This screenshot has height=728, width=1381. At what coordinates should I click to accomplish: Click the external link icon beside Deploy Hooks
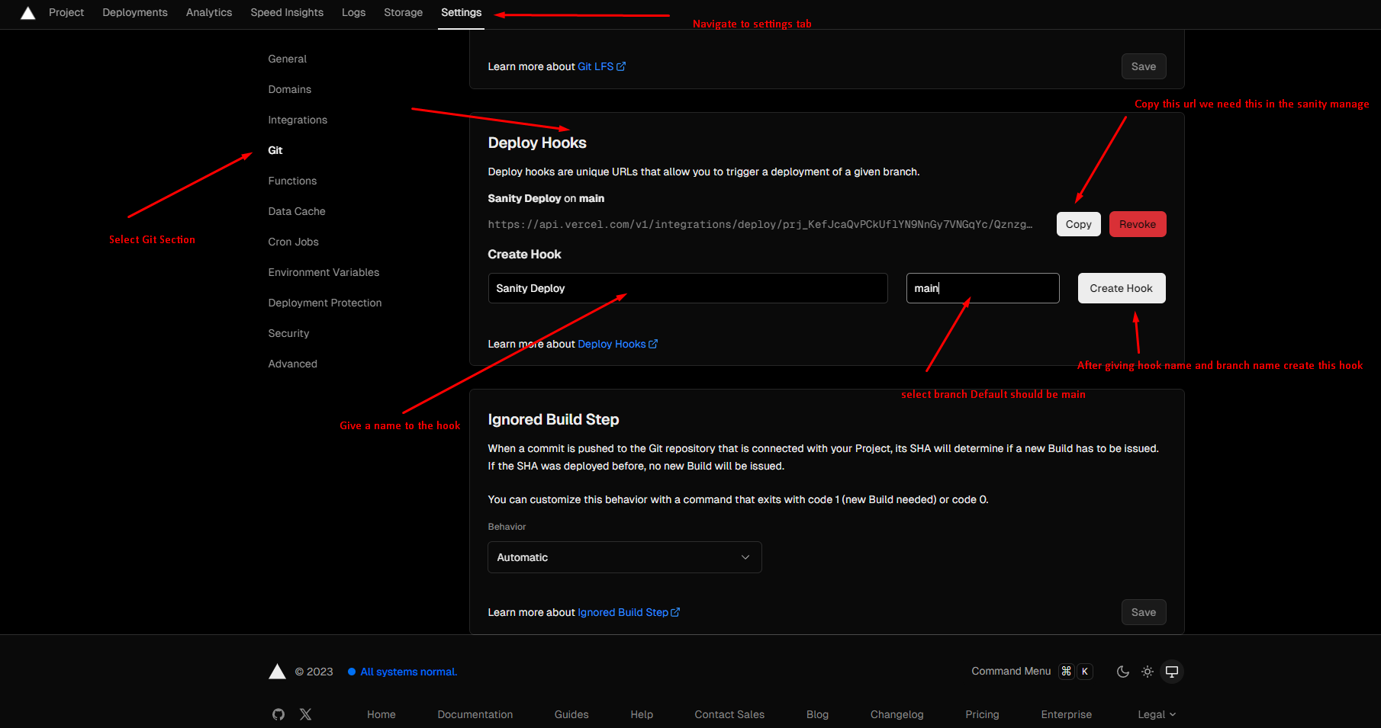click(653, 344)
